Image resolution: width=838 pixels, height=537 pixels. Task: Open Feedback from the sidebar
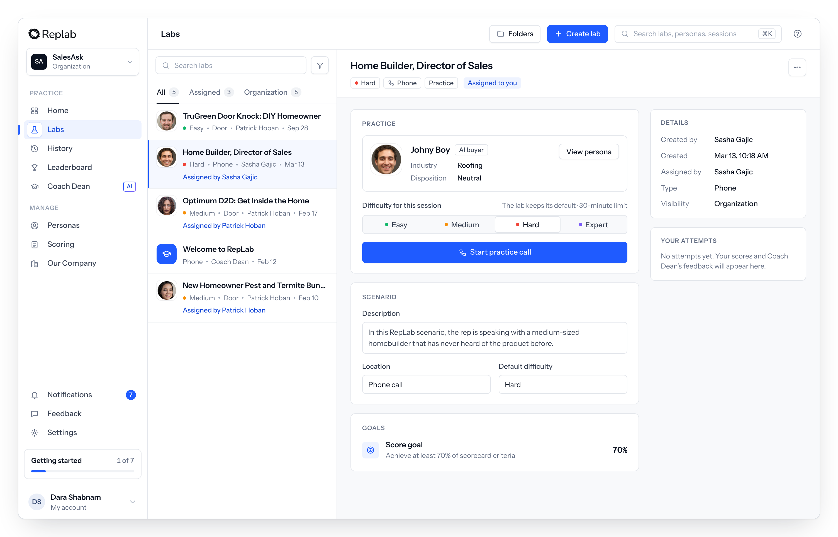point(83,414)
